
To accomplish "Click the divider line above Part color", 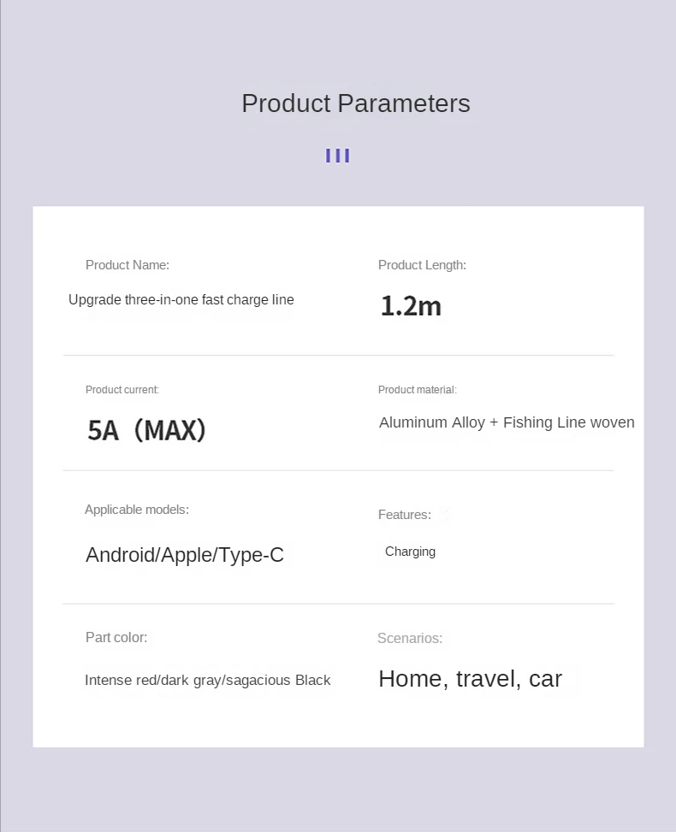I will coord(338,604).
